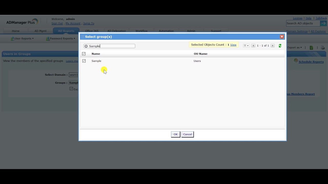The image size is (328, 184).
Task: Close the Select group(s) dialog
Action: 282,37
